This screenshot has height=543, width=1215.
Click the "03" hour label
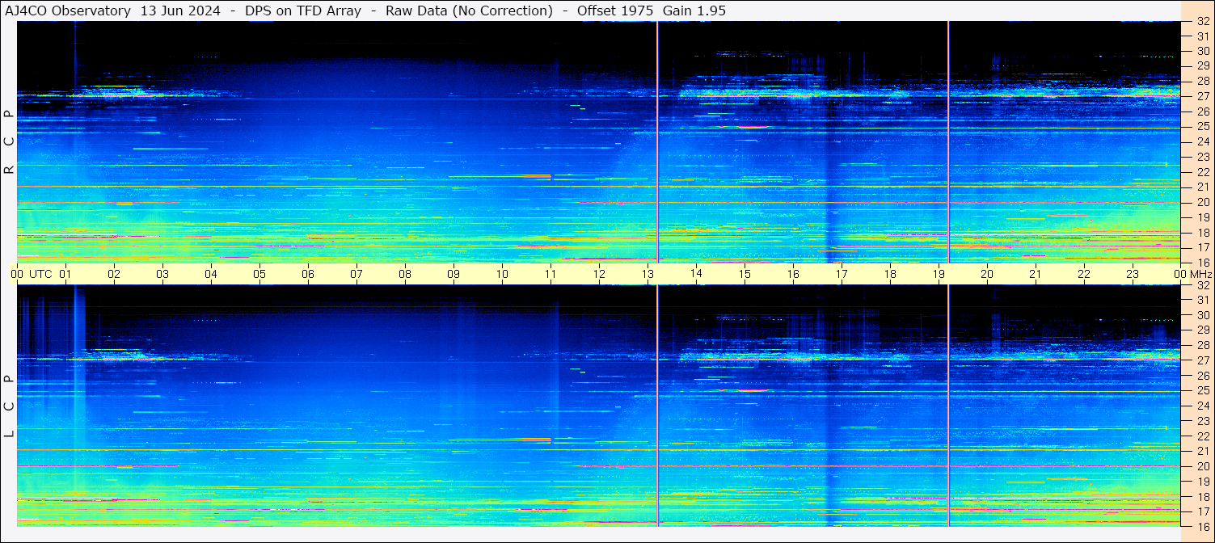pos(162,274)
